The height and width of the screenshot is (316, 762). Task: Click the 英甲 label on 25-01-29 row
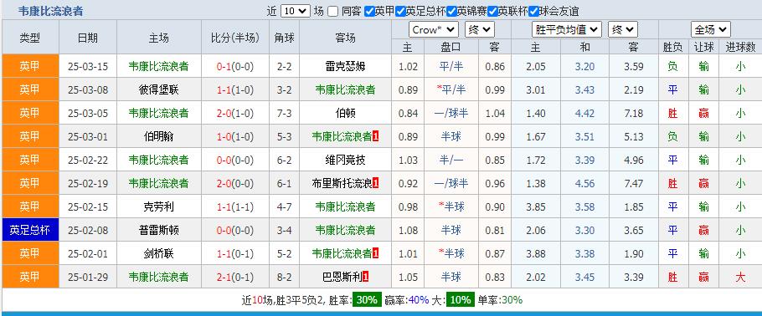(x=30, y=277)
